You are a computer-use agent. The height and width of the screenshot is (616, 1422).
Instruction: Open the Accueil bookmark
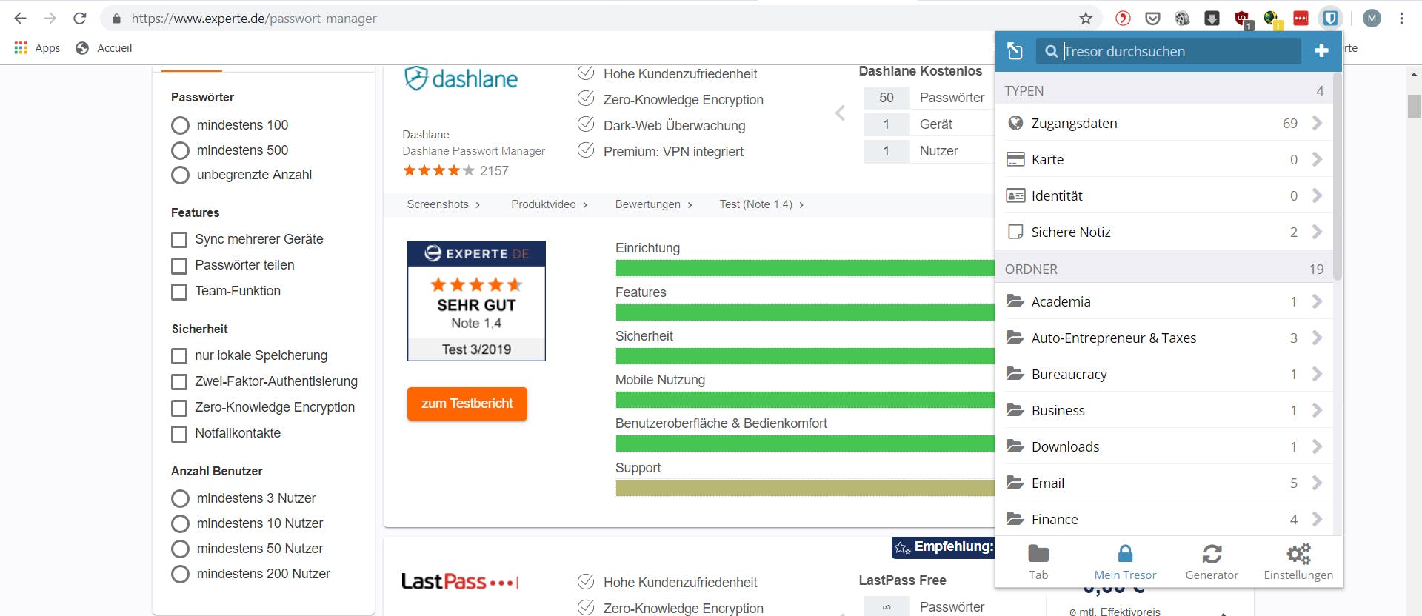(104, 47)
